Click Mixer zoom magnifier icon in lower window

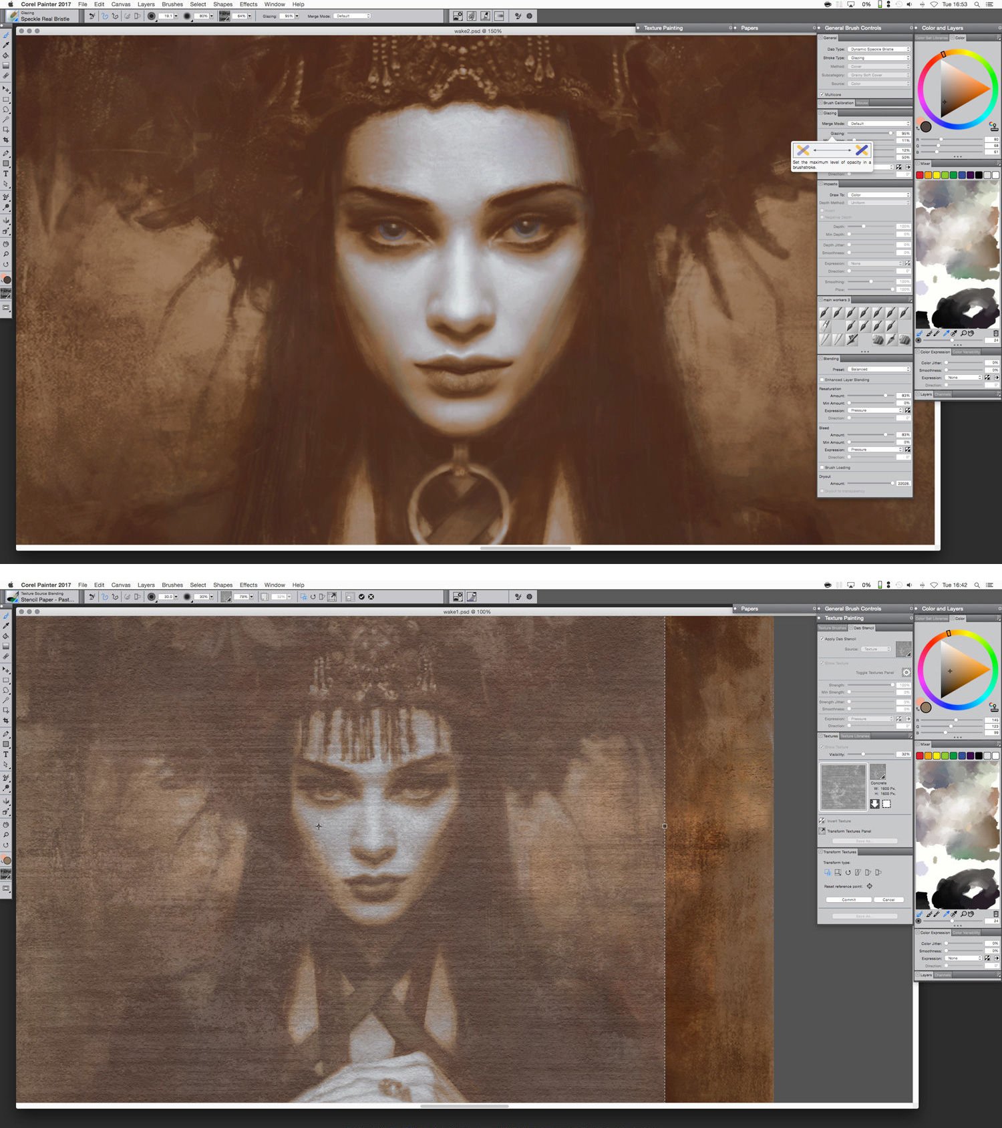[x=963, y=914]
